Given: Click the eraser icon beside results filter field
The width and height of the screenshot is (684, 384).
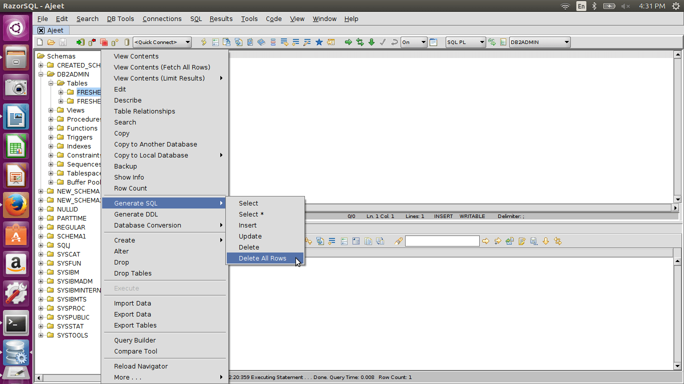Looking at the screenshot, I should (399, 241).
